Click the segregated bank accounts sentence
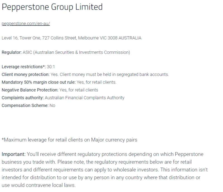This screenshot has height=192, width=223. [110, 75]
